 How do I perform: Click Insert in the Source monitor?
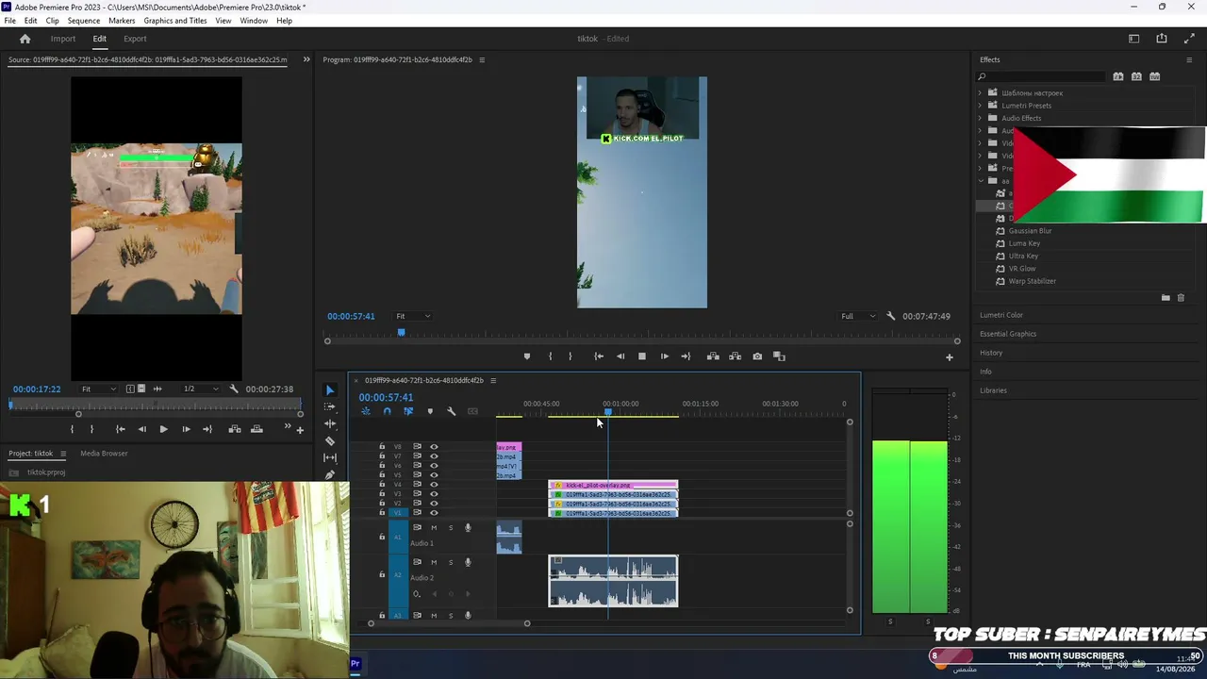(x=234, y=429)
